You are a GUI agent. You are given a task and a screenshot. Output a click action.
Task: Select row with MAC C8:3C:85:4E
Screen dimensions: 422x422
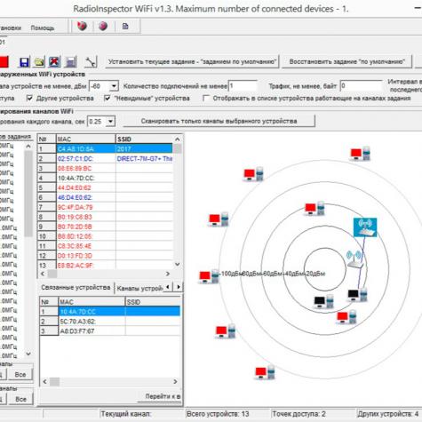click(106, 246)
